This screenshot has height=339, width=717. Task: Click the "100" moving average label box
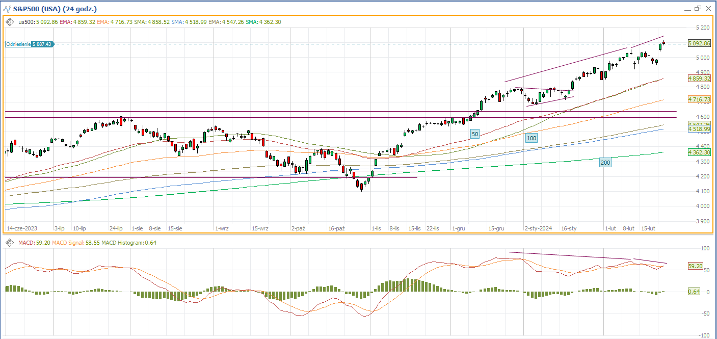pyautogui.click(x=532, y=138)
